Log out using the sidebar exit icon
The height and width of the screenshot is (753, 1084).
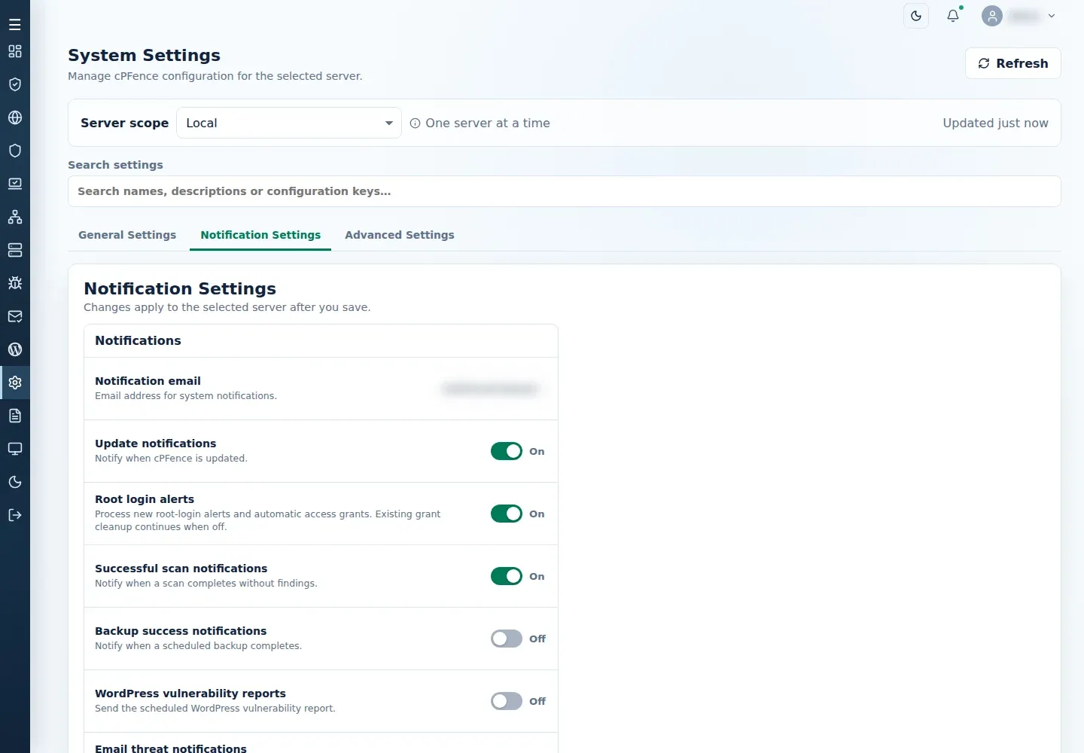point(15,515)
